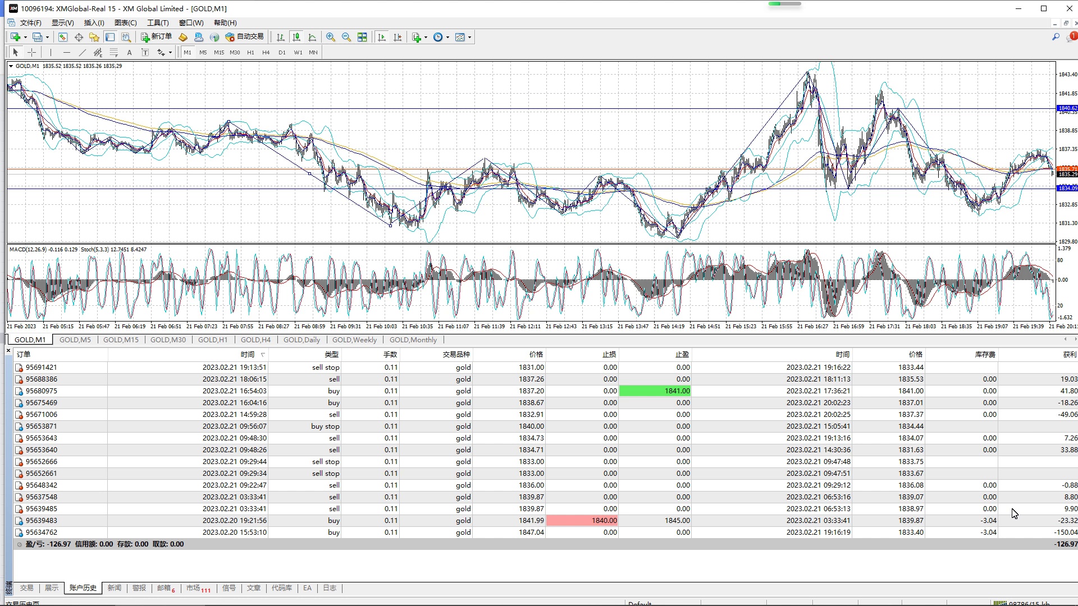Click the 1840.62 blue price level label
1078x606 pixels.
[x=1067, y=108]
